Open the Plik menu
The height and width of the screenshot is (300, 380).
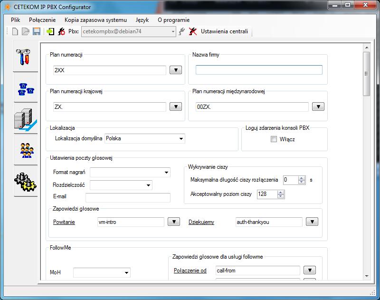(15, 20)
